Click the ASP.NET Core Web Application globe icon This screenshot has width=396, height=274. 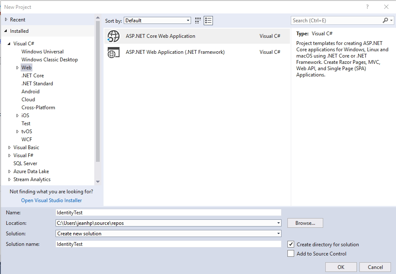(x=113, y=36)
